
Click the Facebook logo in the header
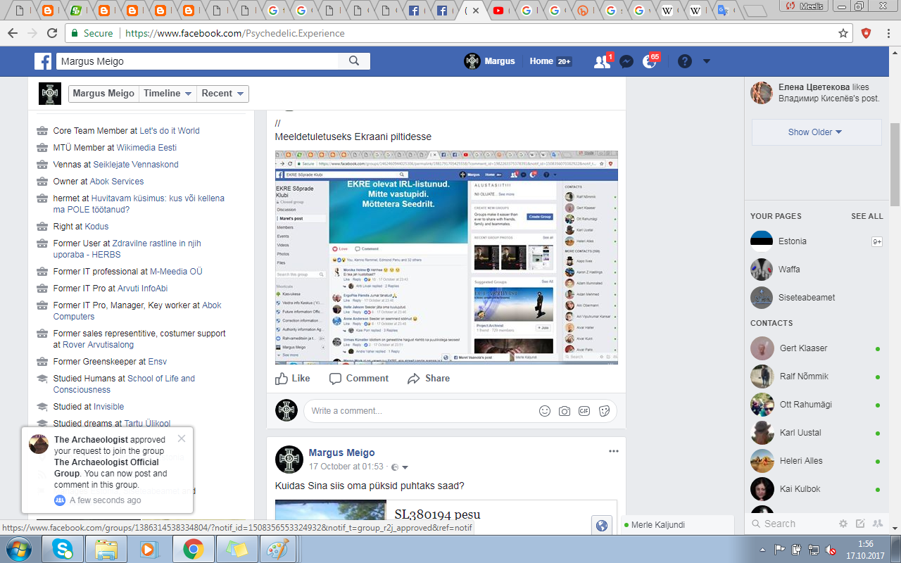(43, 61)
